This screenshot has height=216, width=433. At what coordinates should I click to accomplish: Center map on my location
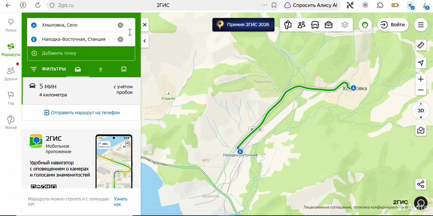421,63
